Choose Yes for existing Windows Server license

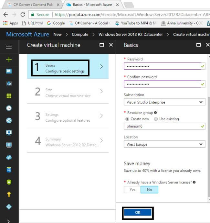(132, 190)
